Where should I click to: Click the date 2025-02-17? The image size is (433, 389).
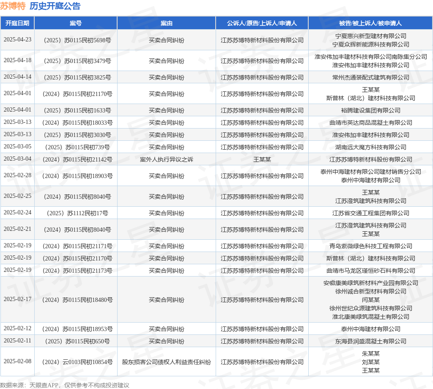point(17,299)
